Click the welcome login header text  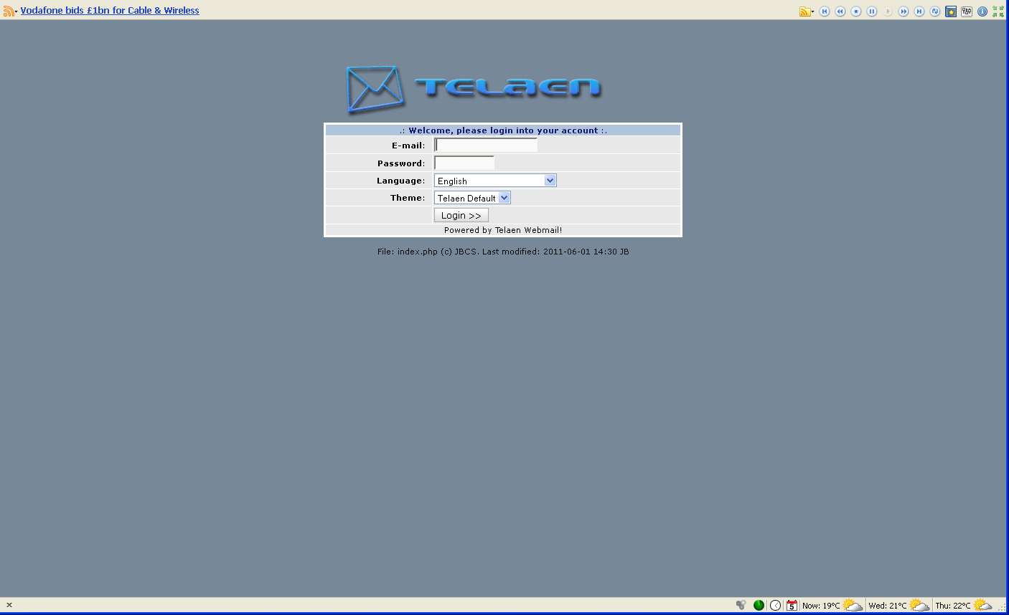click(x=503, y=130)
